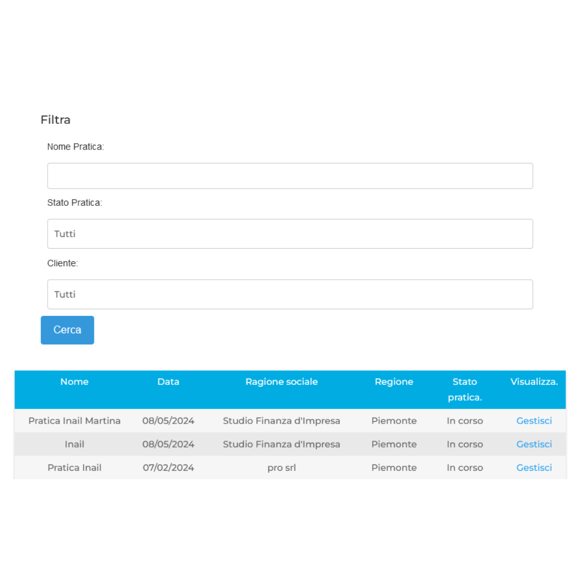Click the 07/02/2024 date cell
Viewport: 579px width, 579px height.
click(x=168, y=467)
